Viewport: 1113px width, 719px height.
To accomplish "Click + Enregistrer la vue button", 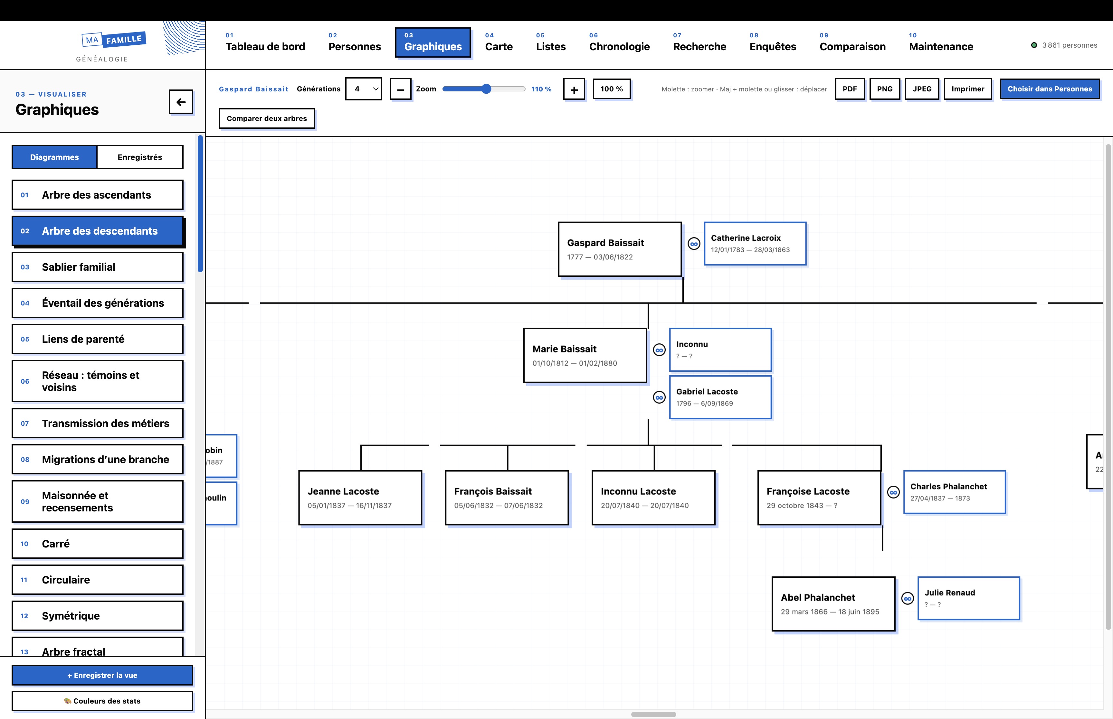I will [x=102, y=675].
